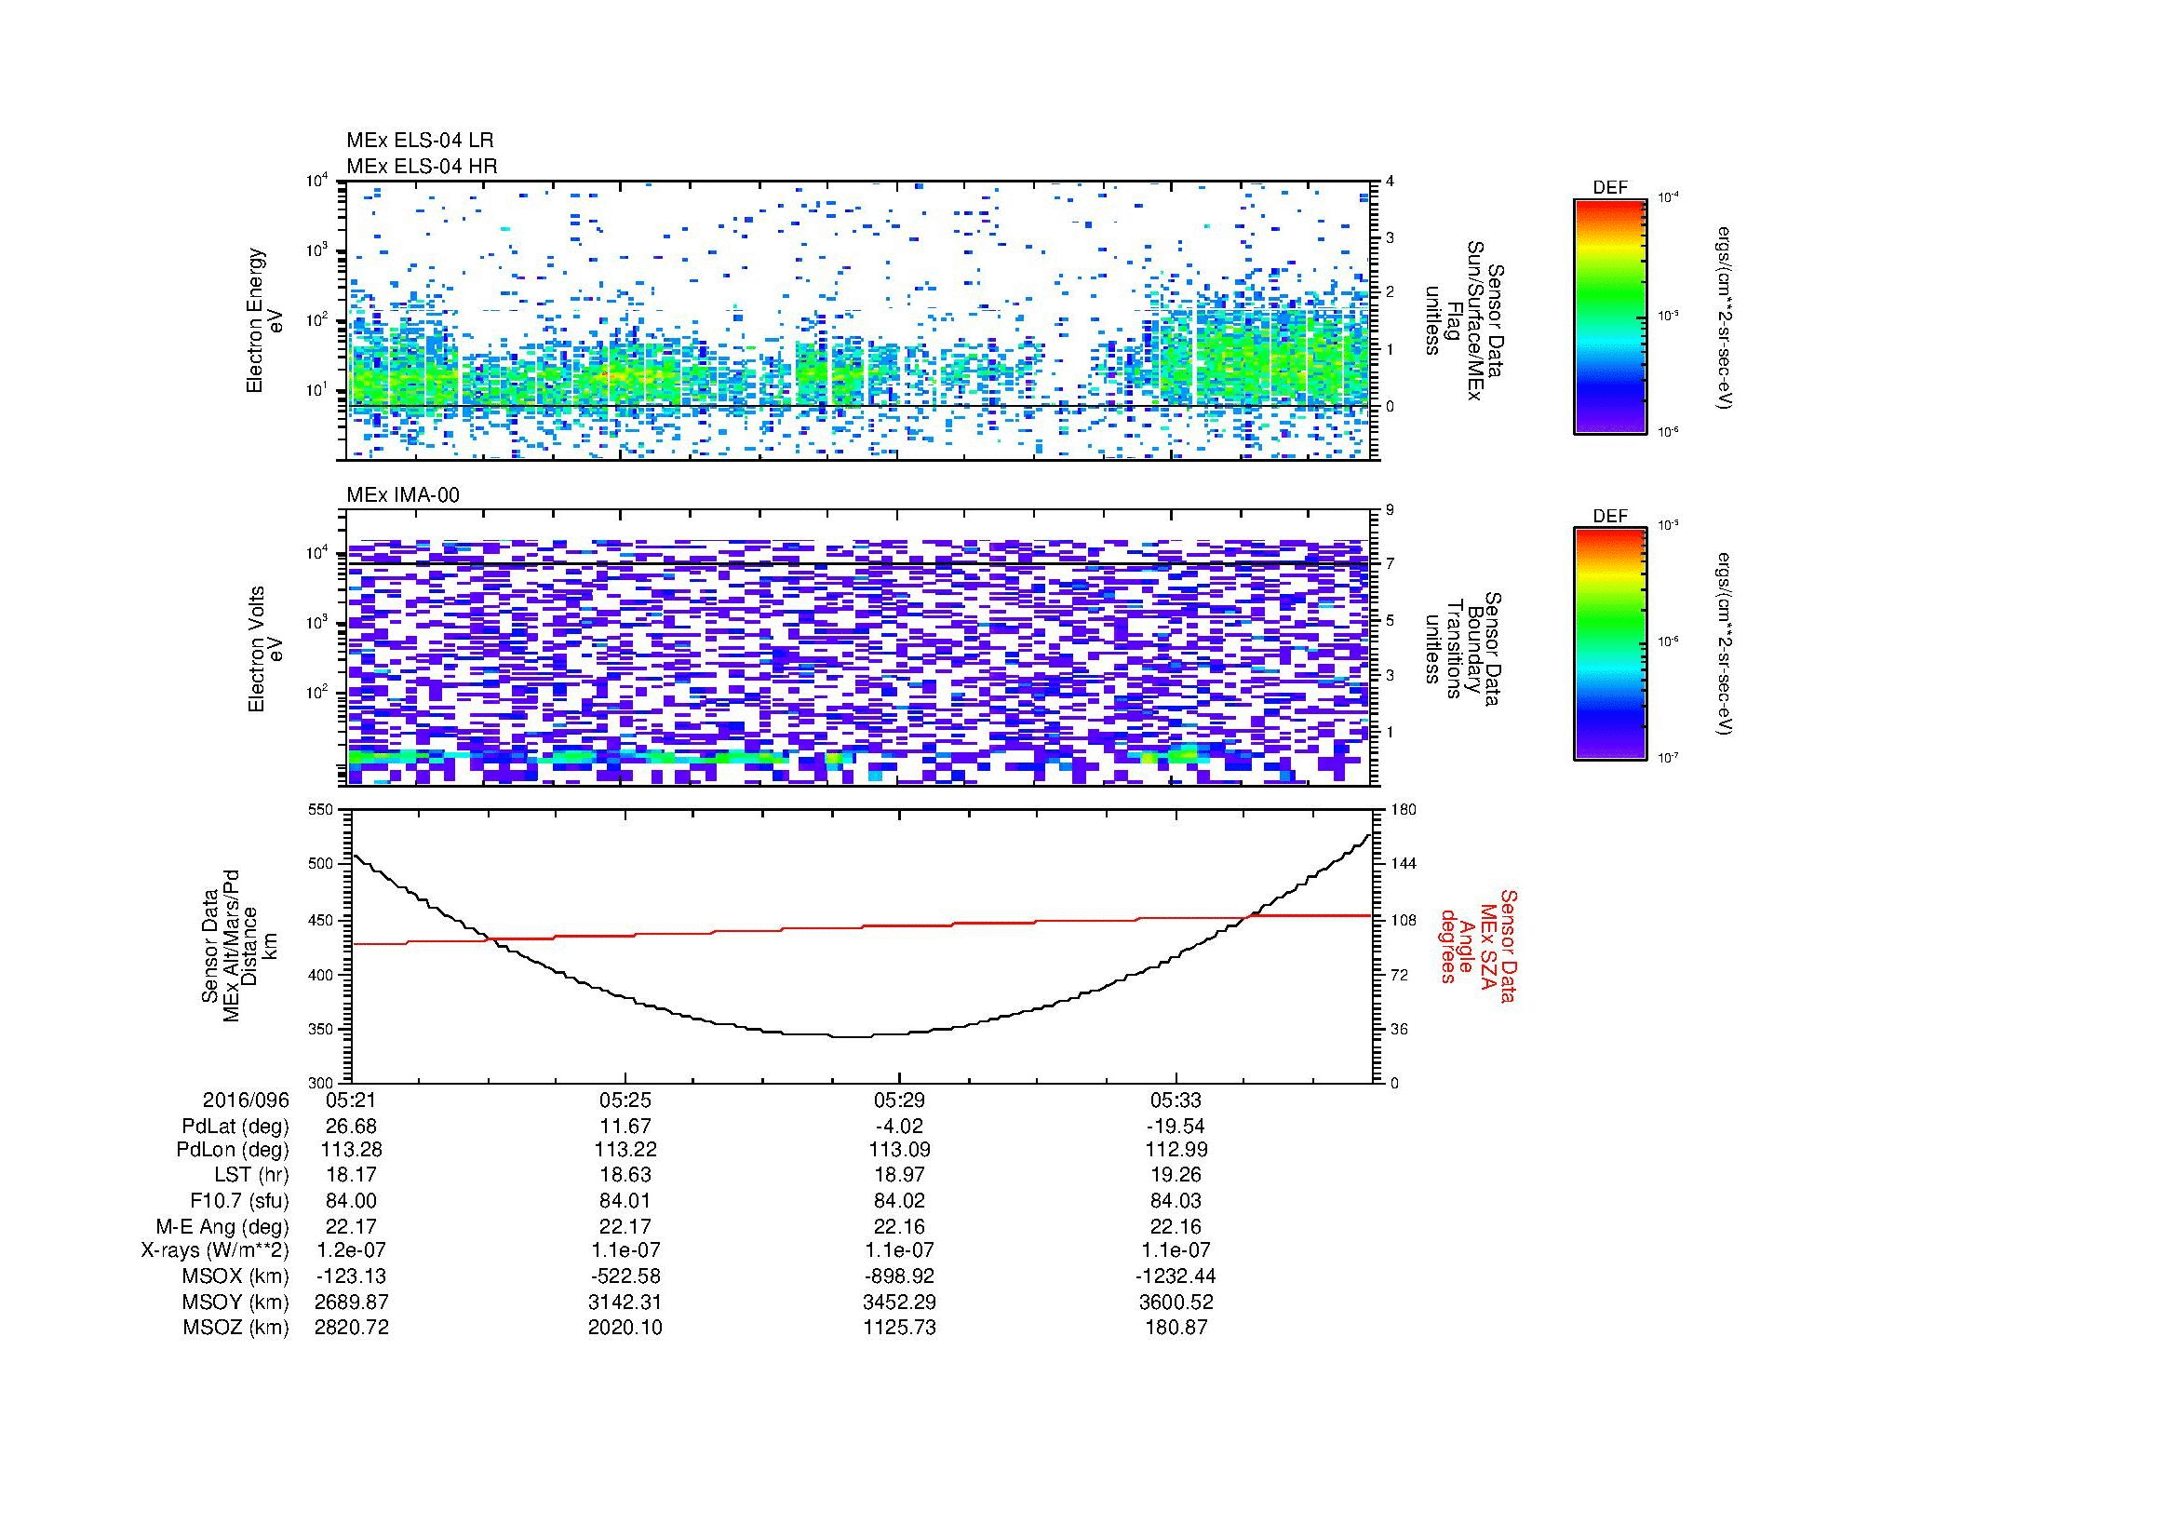This screenshot has width=2177, height=1539.
Task: Click the 'Electron Energy eV' axis label
Action: (265, 320)
